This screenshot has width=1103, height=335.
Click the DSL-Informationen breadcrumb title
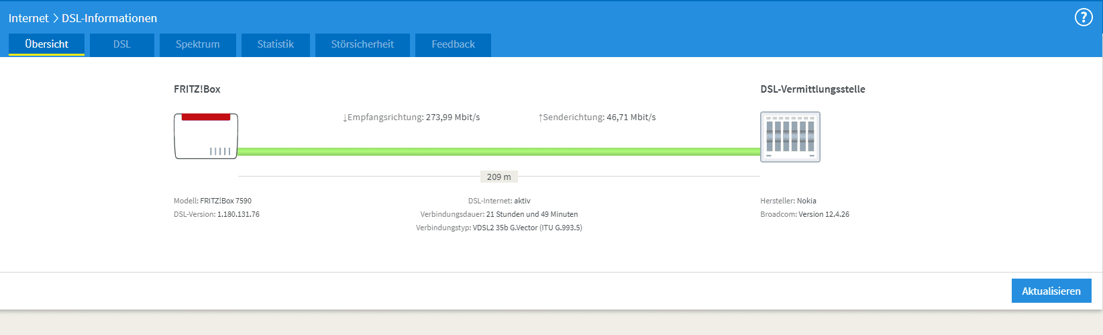tap(109, 18)
